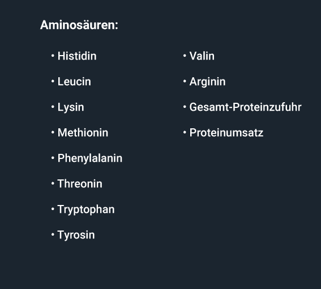
Task: Select the Tryptophan item
Action: [86, 210]
